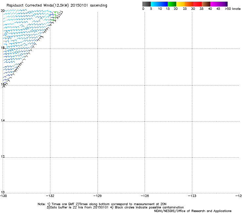242x213 pixels.
Task: Click the latitude axis label '20'
Action: click(3, 11)
